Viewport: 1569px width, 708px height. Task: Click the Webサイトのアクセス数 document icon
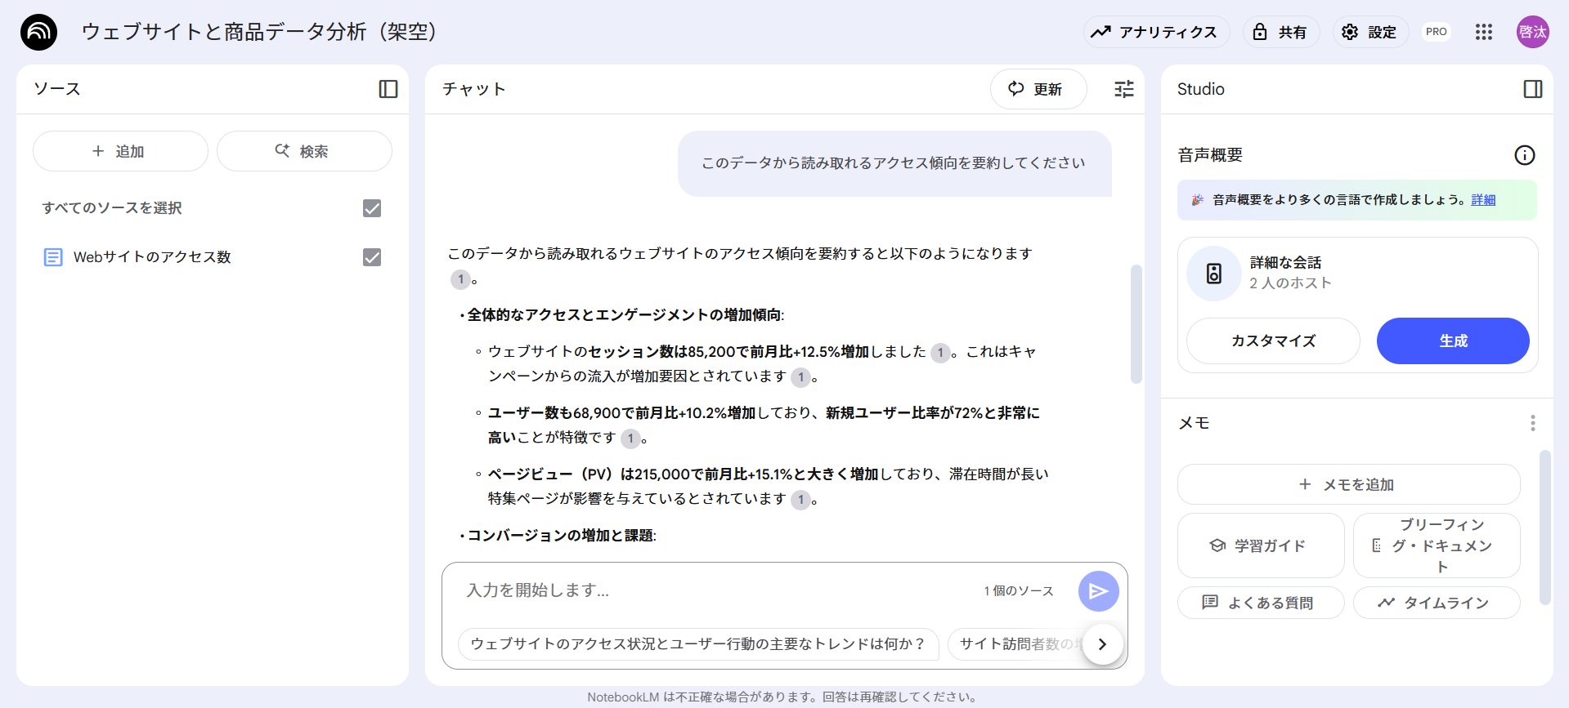(x=53, y=257)
